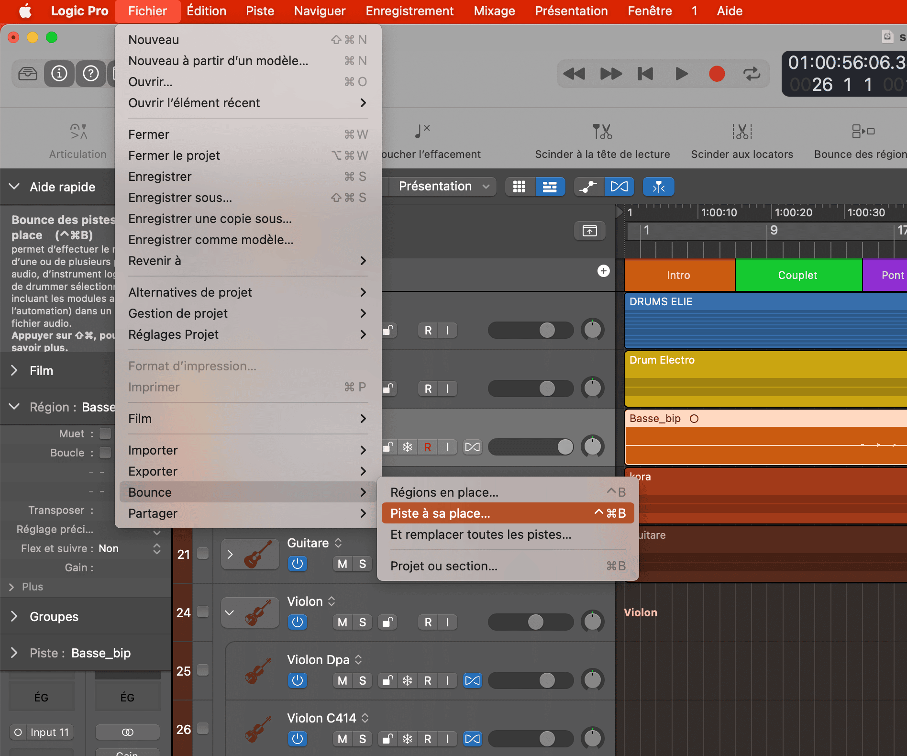Click Bounce des régions toolbar icon
907x756 pixels.
coord(863,131)
